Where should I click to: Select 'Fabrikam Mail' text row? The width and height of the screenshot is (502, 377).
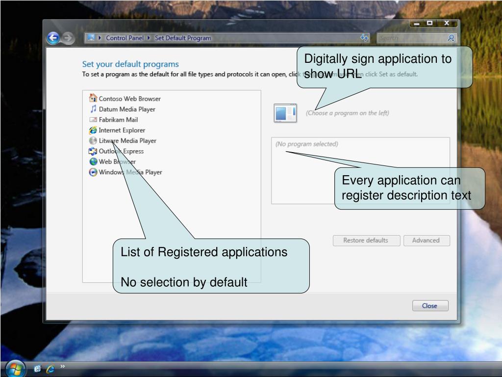click(119, 120)
